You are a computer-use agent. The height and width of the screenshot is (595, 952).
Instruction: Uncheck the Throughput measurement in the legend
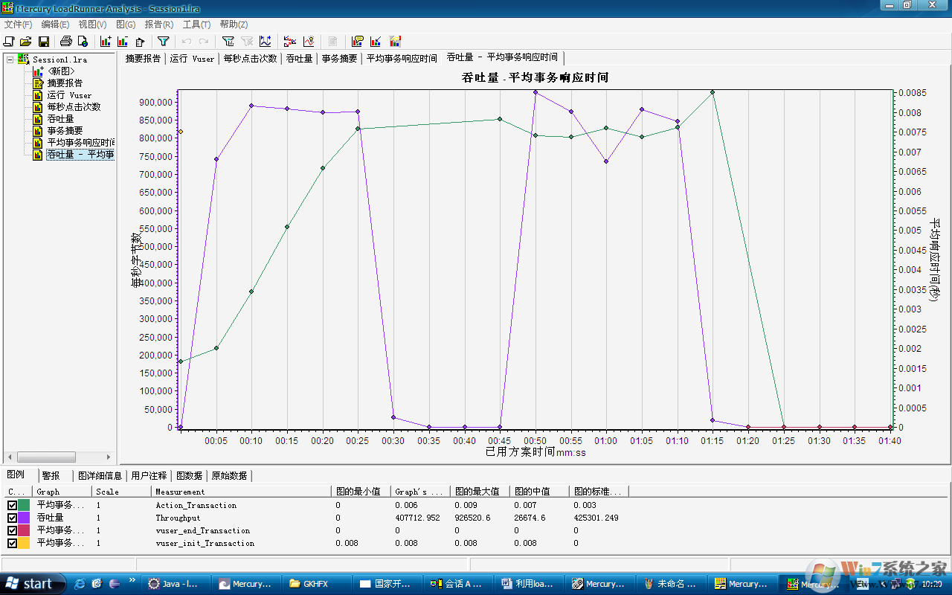point(11,518)
